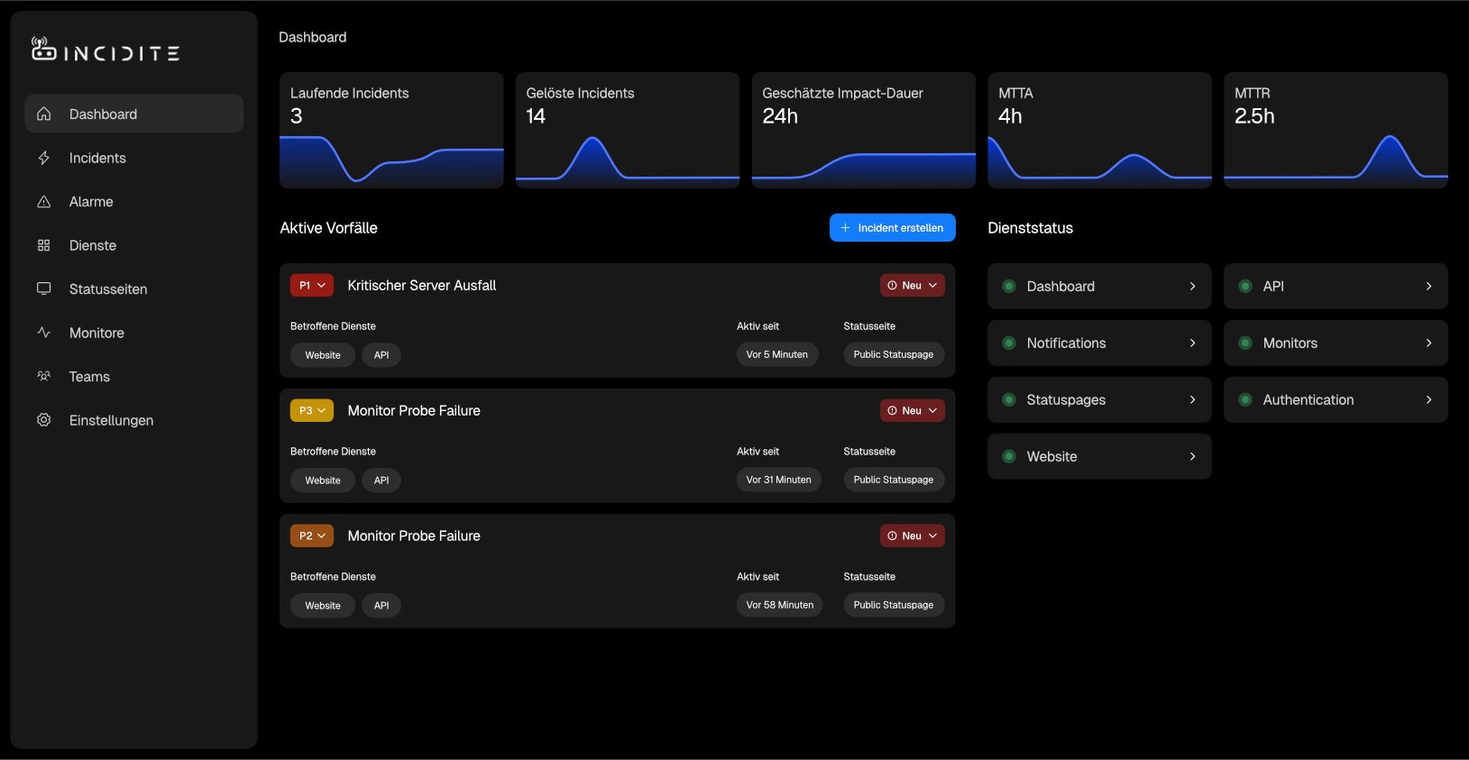Expand the Notifications service chevron
The height and width of the screenshot is (760, 1469).
(1192, 343)
